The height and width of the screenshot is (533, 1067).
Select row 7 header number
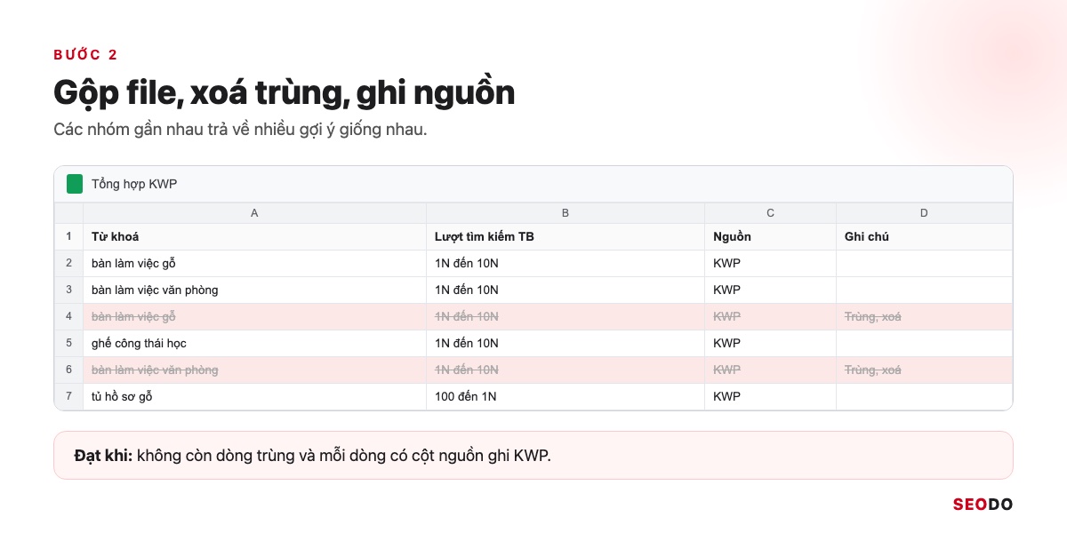[x=68, y=397]
